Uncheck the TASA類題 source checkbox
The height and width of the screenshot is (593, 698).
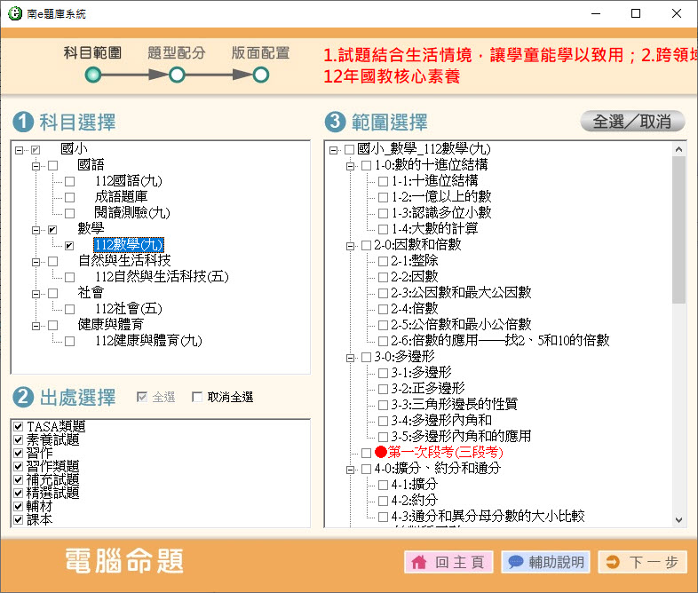[18, 427]
